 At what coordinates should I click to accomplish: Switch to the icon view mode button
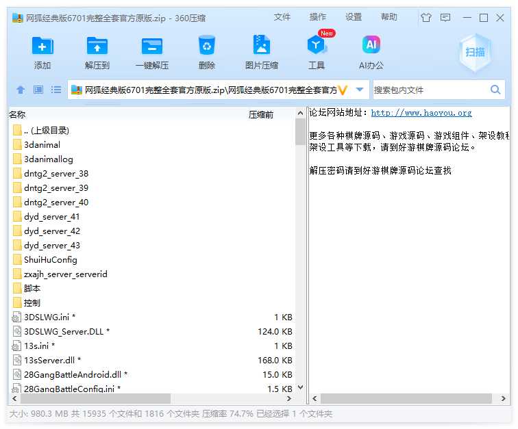point(38,90)
